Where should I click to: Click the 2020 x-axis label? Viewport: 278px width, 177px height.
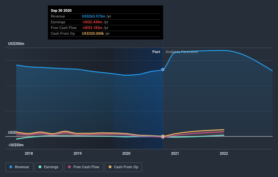point(126,153)
